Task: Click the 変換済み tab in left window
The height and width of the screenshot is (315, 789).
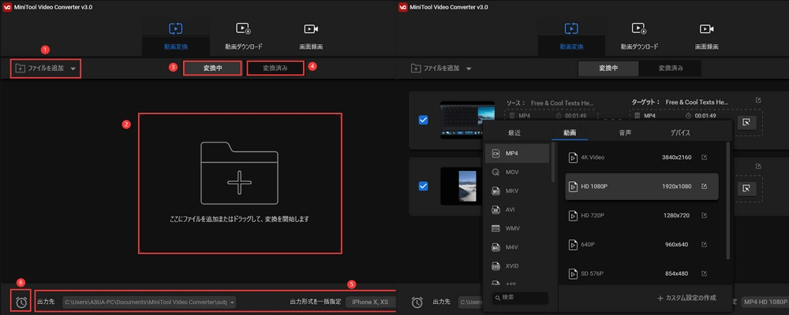Action: coord(275,69)
